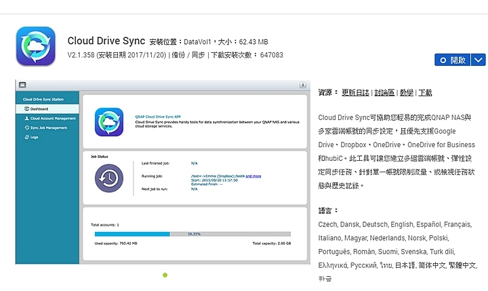Click the version text 'V2.1.358'
Image resolution: width=488 pixels, height=291 pixels.
pyautogui.click(x=81, y=55)
